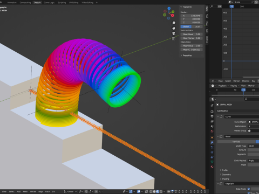Image resolution: width=259 pixels, height=194 pixels.
Task: Click the Curve Object SPIRAL field
Action: click(x=253, y=122)
